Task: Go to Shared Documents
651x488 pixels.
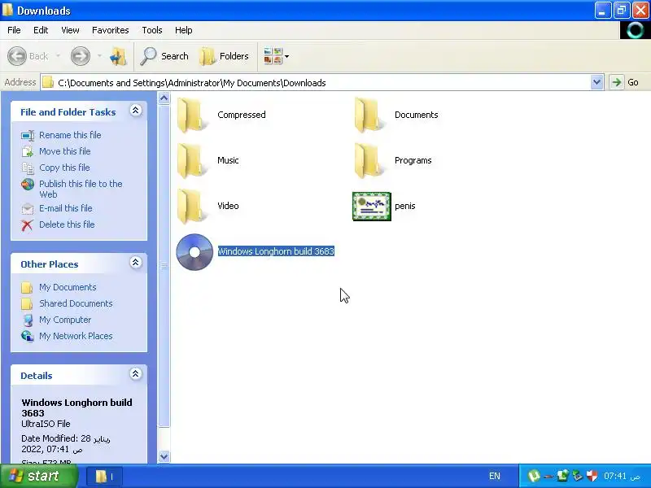Action: (x=76, y=303)
